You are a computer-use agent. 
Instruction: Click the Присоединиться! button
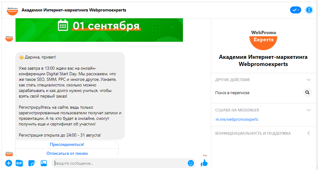(x=67, y=144)
